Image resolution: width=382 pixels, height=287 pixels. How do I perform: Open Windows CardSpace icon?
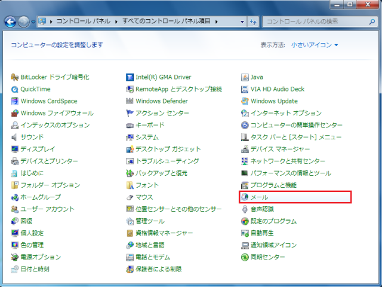point(14,101)
